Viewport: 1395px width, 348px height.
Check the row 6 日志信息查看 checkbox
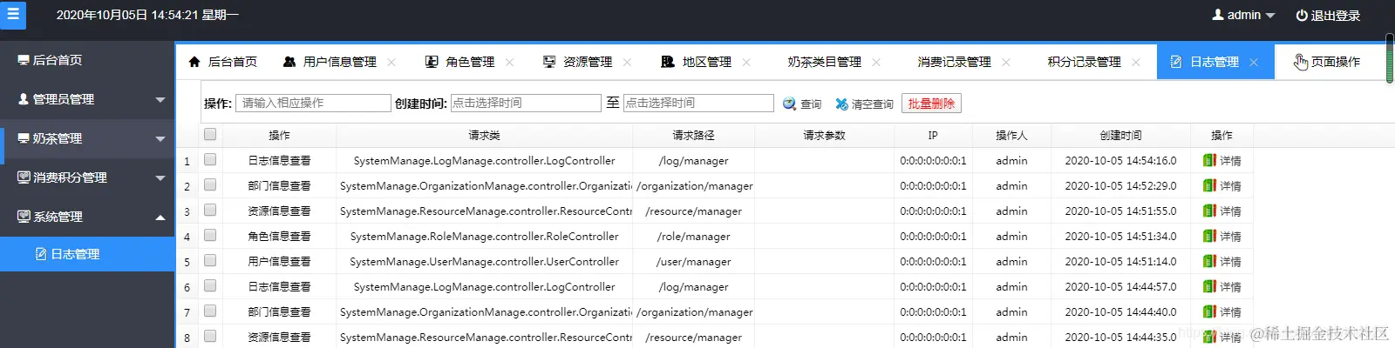tap(210, 285)
